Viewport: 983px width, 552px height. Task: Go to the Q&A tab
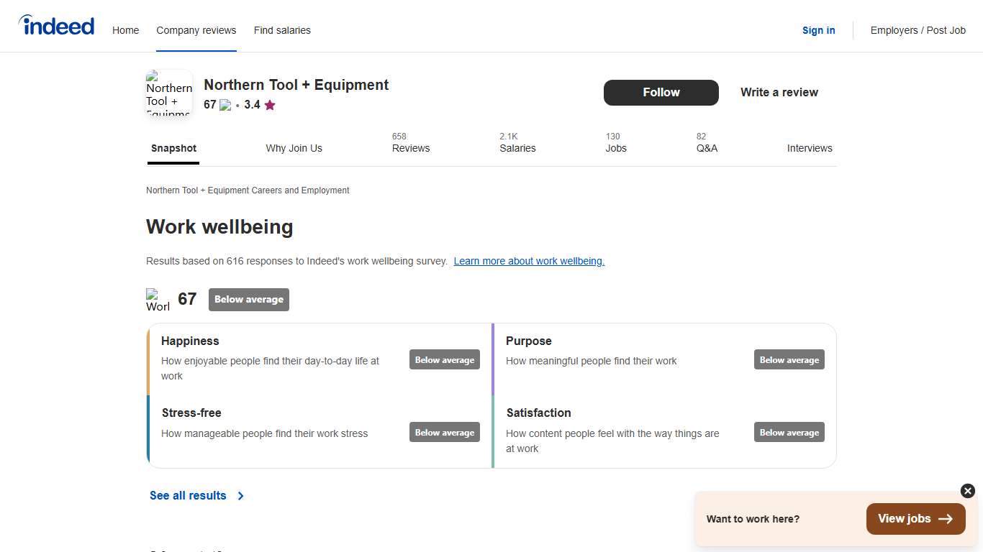[x=707, y=148]
